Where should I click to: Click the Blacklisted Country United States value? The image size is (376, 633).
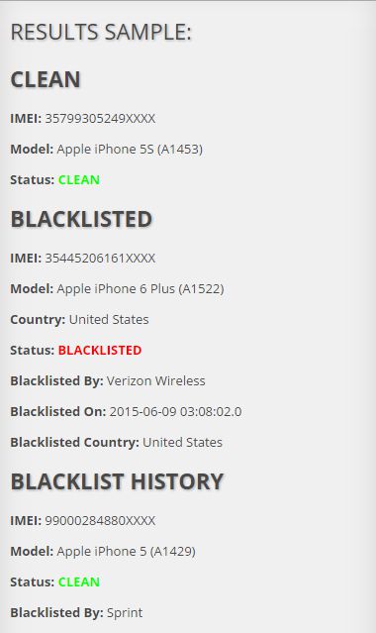(x=182, y=442)
